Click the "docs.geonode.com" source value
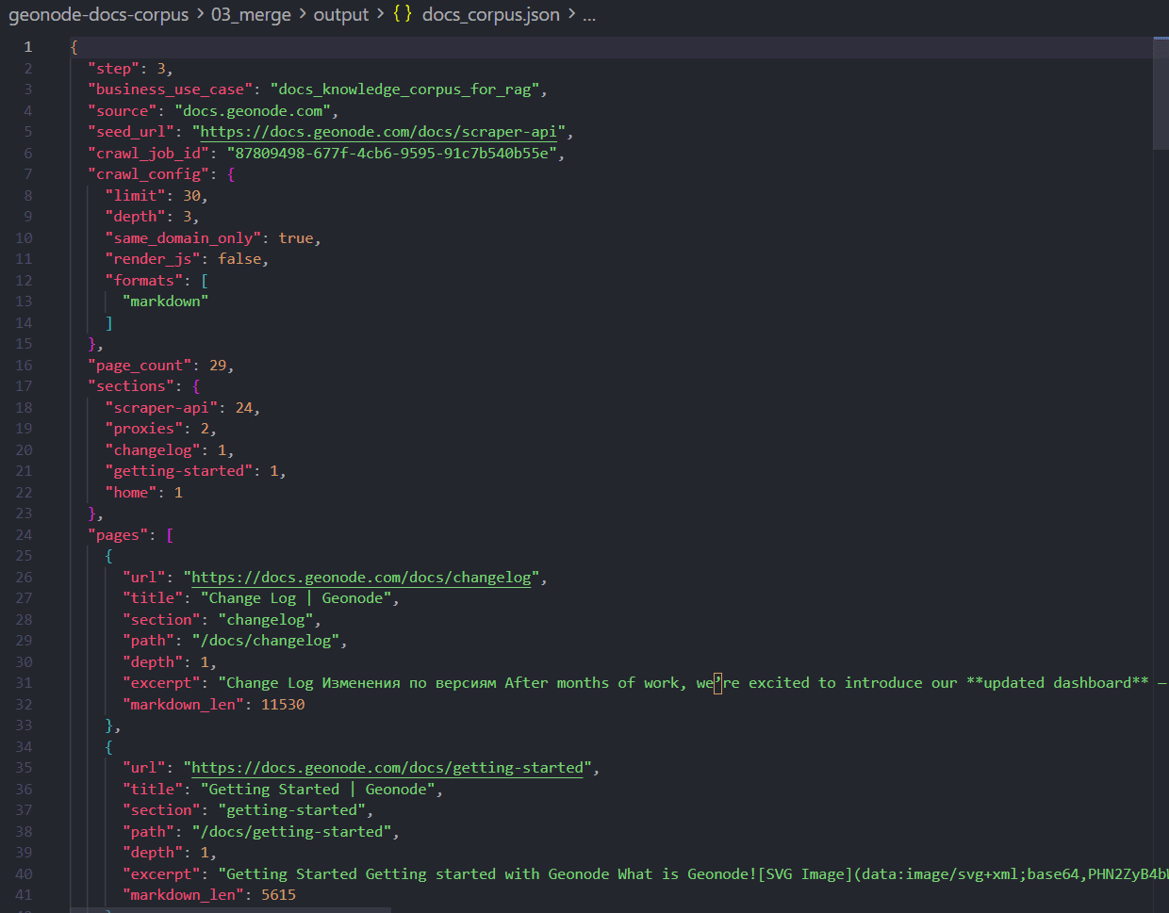The image size is (1169, 913). 252,111
